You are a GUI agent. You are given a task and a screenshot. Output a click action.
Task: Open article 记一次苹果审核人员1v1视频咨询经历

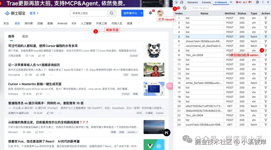pyautogui.click(x=34, y=65)
